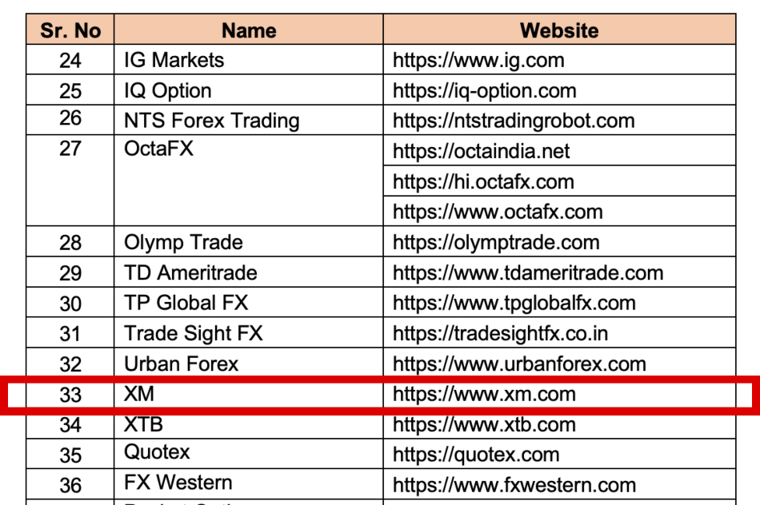Select serial number 35 cell
This screenshot has height=505, width=760.
pyautogui.click(x=70, y=454)
